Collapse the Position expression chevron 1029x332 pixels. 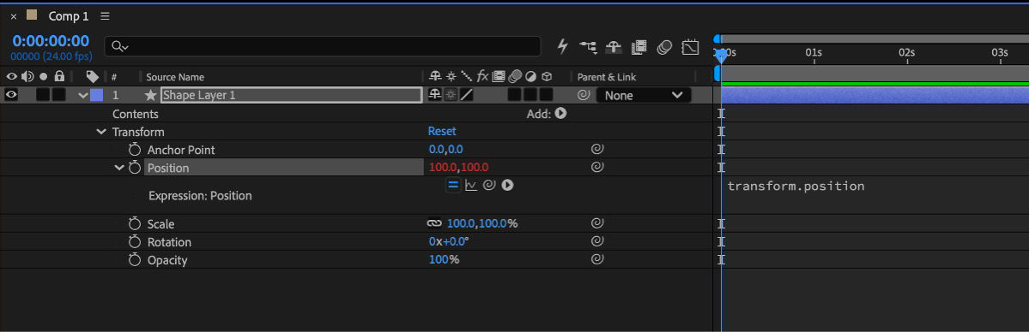118,168
